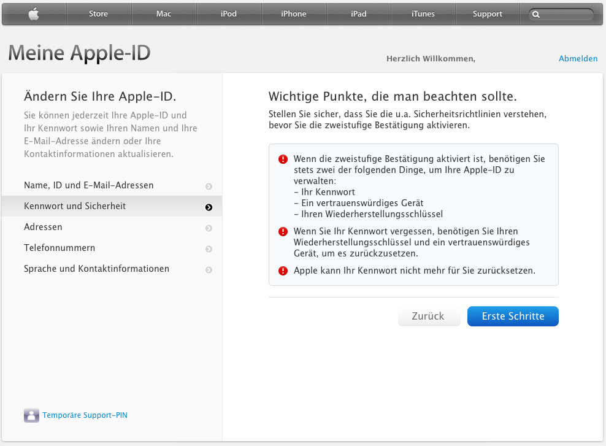The image size is (606, 446).
Task: Click the Abmelden link
Action: click(578, 59)
